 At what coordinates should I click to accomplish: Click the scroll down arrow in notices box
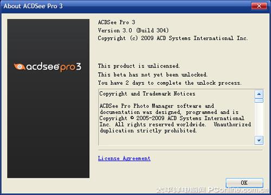click(259, 140)
